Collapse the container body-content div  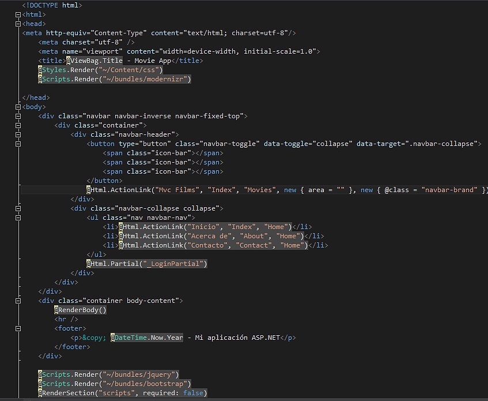tap(18, 301)
